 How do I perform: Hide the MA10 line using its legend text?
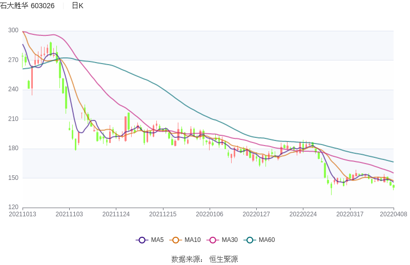pyautogui.click(x=192, y=240)
